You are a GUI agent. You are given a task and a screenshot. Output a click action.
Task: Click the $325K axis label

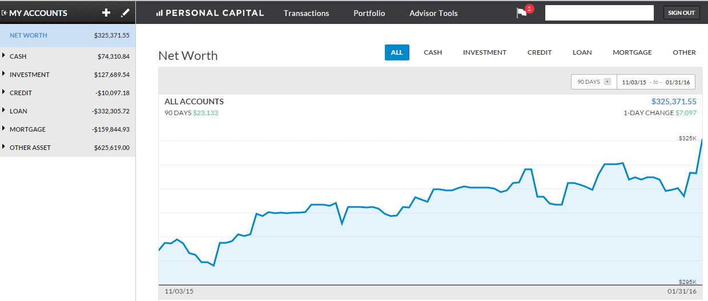point(687,139)
